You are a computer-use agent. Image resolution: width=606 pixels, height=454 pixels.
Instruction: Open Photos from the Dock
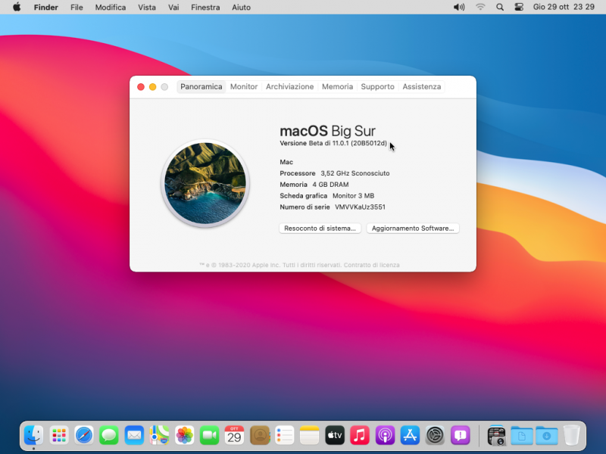(x=184, y=435)
